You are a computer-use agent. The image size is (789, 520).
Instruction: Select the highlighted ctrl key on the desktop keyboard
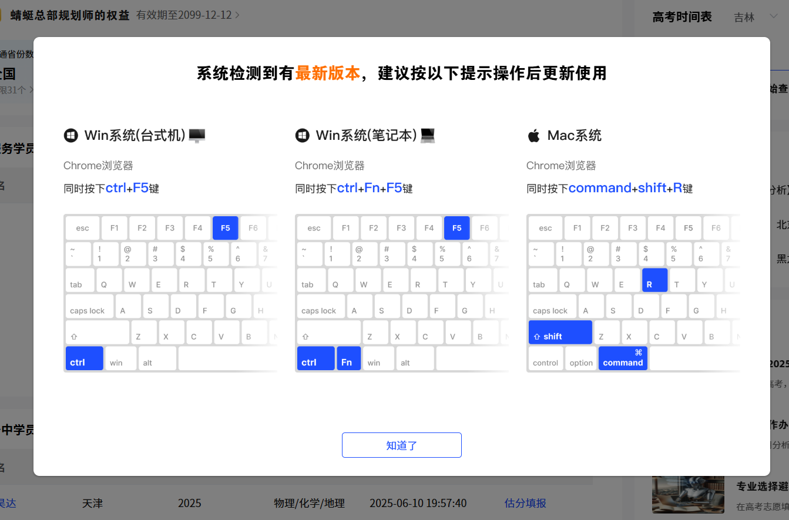pos(84,358)
